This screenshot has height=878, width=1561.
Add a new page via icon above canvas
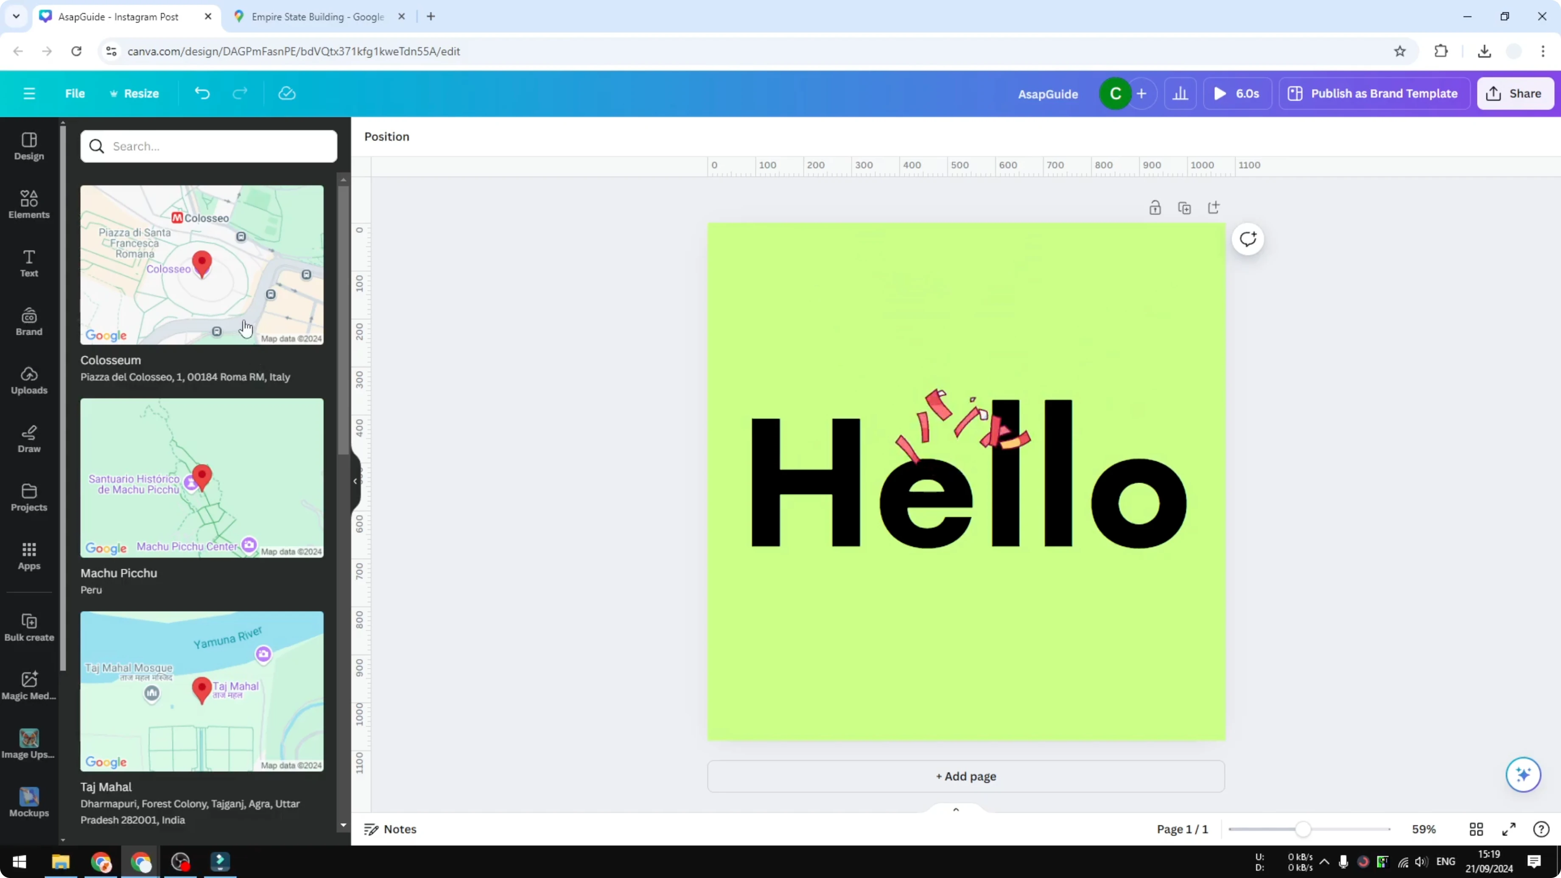(1213, 208)
